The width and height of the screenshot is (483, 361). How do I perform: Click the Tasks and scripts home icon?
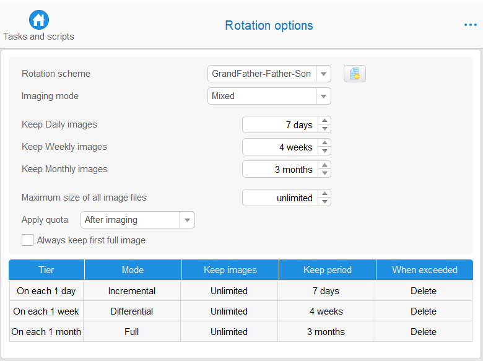coord(38,20)
